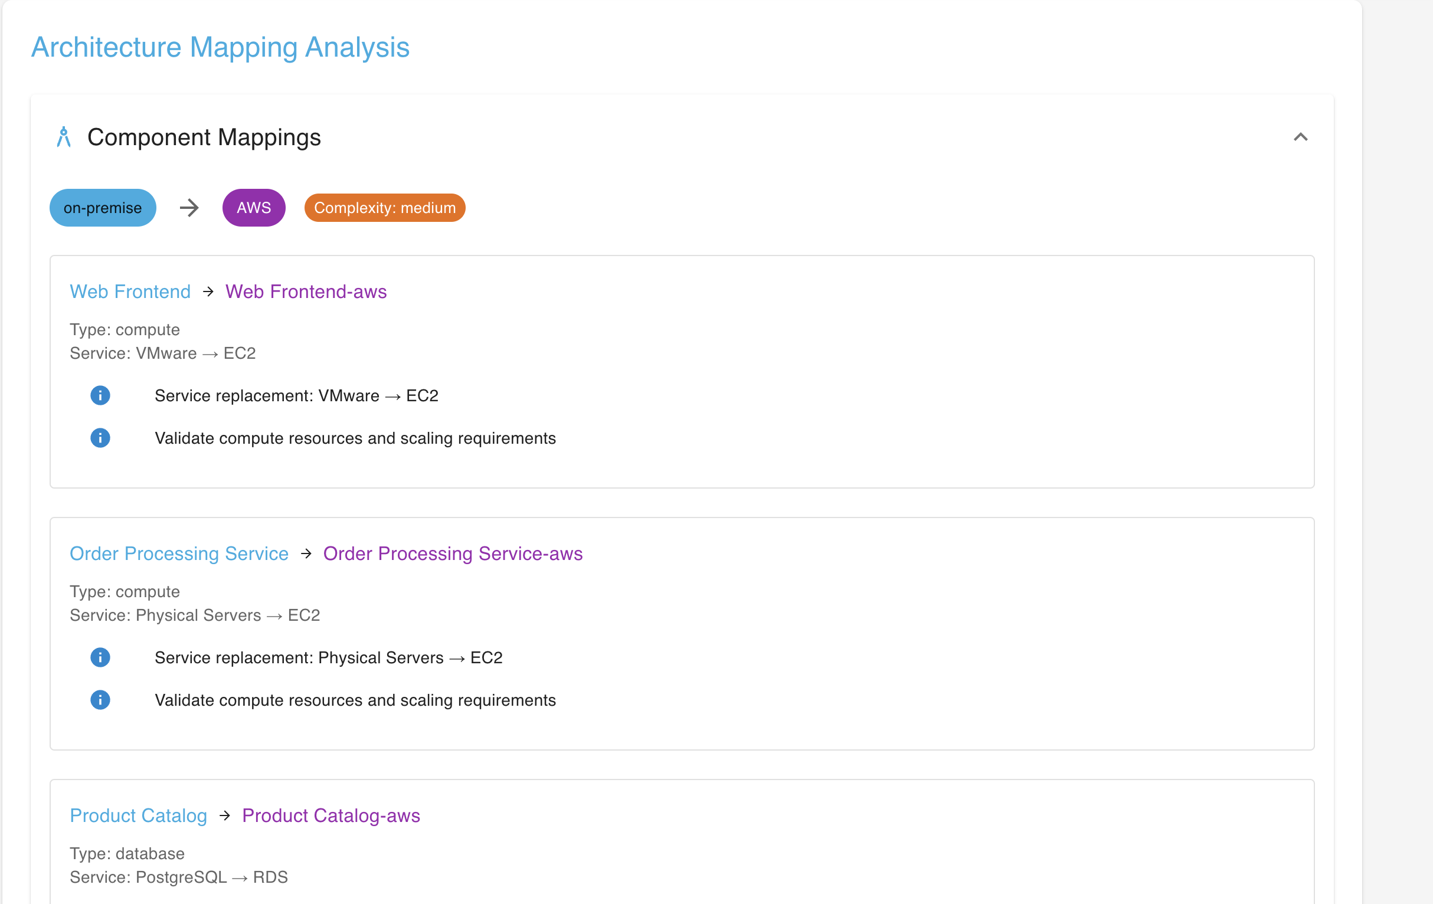This screenshot has width=1433, height=904.
Task: Click the AWS target chip
Action: tap(254, 208)
